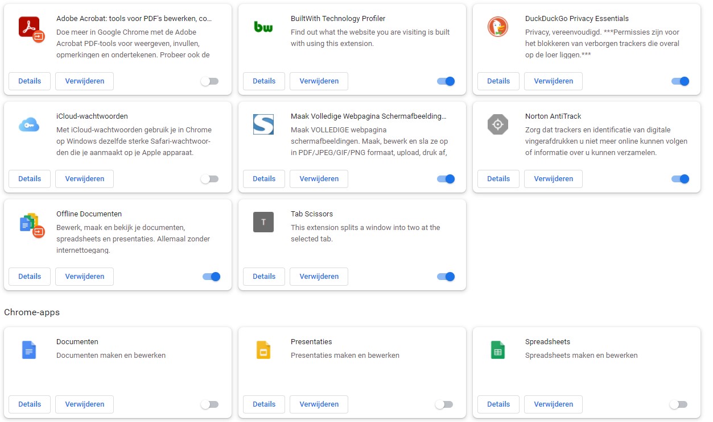Click Verwijderen for iCloud-wachtwoorden

click(84, 179)
